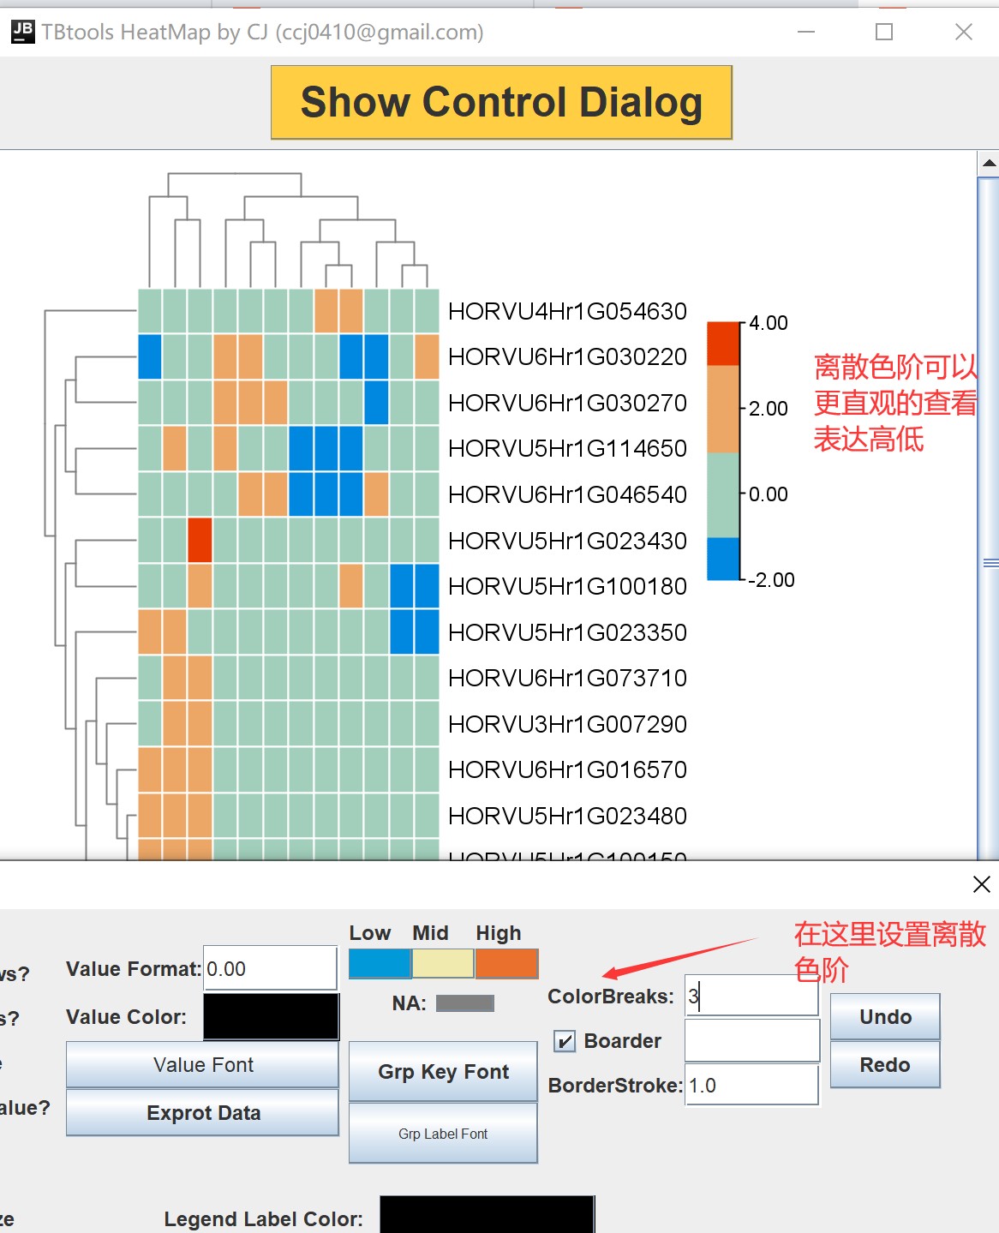Edit the ColorBreaks input field
Viewport: 999px width, 1233px height.
pos(751,996)
